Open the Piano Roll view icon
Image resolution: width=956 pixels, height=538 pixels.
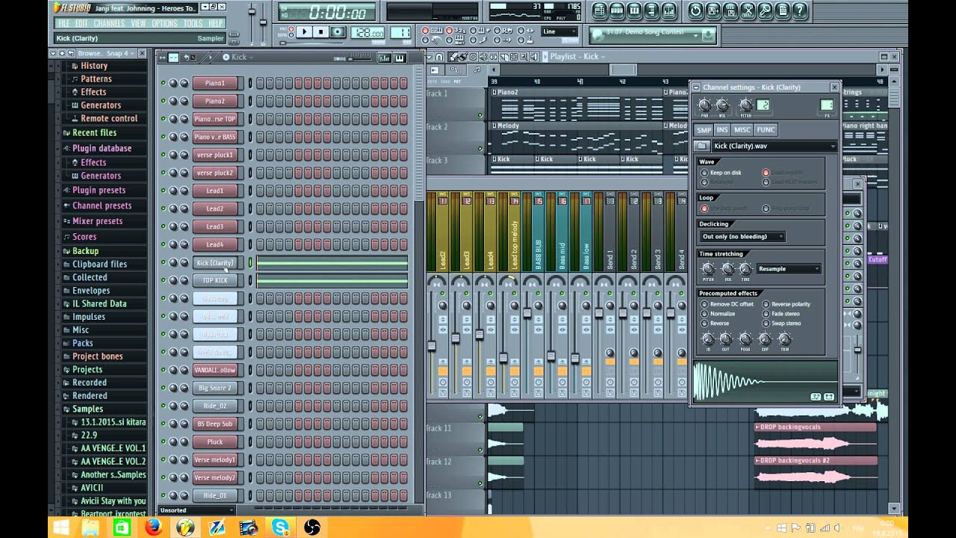[635, 10]
